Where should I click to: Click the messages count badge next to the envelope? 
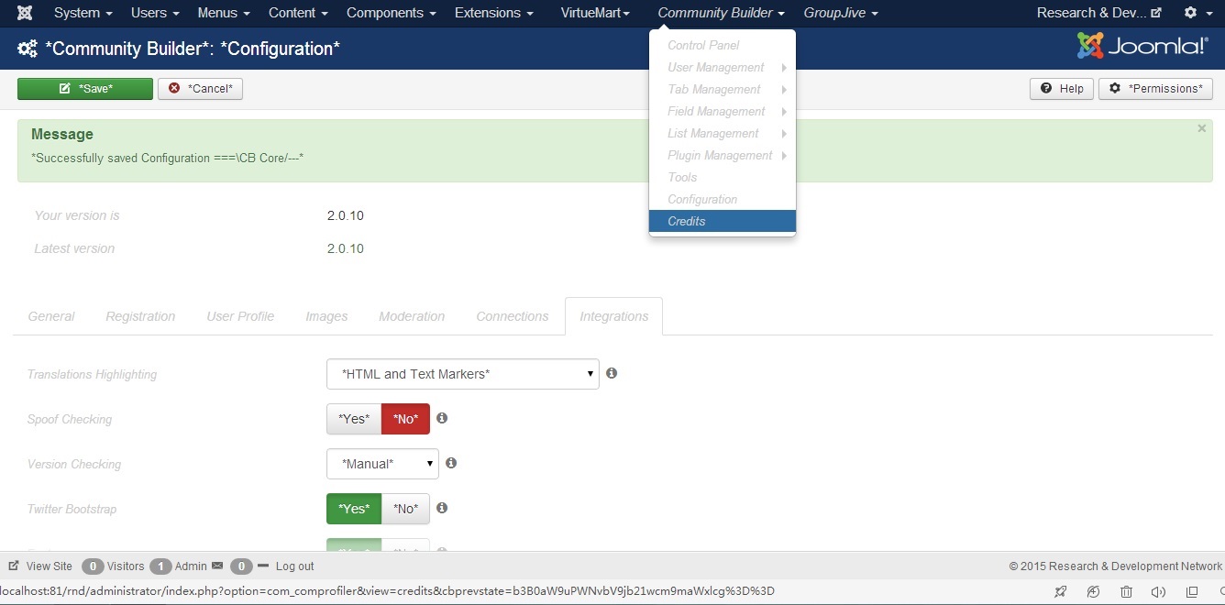click(241, 566)
